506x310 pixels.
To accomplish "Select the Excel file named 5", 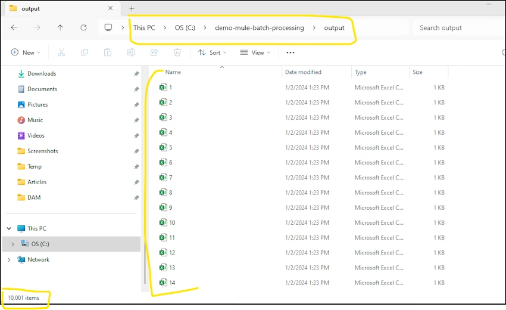I will pyautogui.click(x=170, y=148).
